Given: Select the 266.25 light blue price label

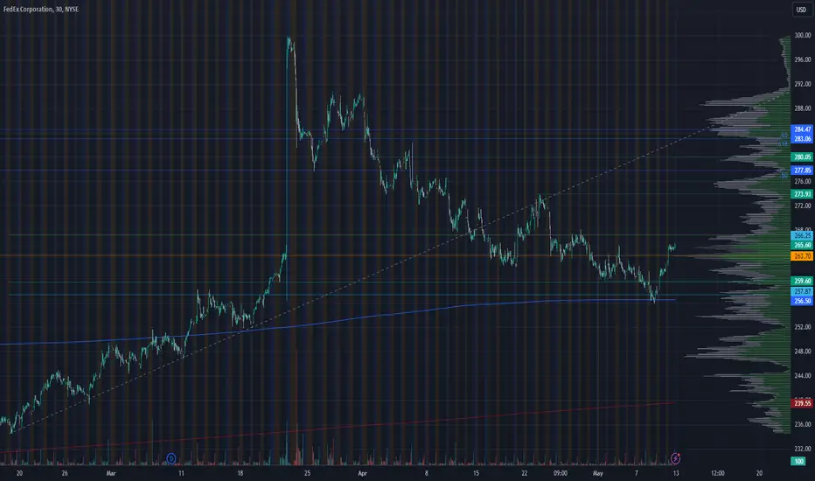Looking at the screenshot, I should 802,235.
